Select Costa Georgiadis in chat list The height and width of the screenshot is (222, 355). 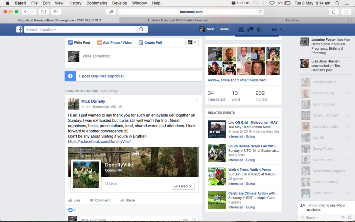pyautogui.click(x=326, y=126)
